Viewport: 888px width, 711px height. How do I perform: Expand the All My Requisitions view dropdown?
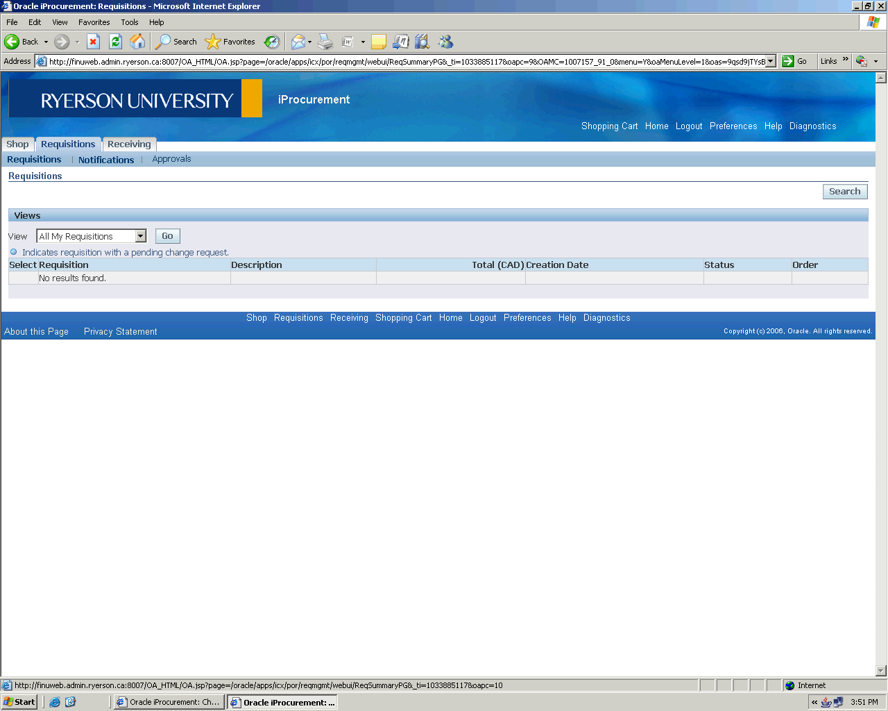[x=141, y=236]
